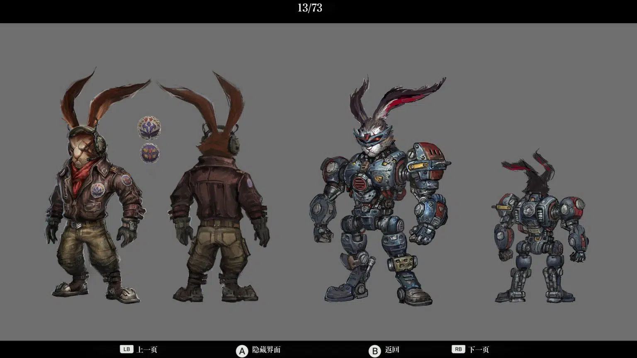
Task: Toggle interface visibility with 隐藏界面
Action: coord(266,350)
